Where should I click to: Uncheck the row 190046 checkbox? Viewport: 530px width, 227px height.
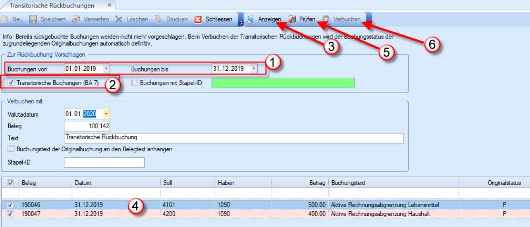pos(11,205)
